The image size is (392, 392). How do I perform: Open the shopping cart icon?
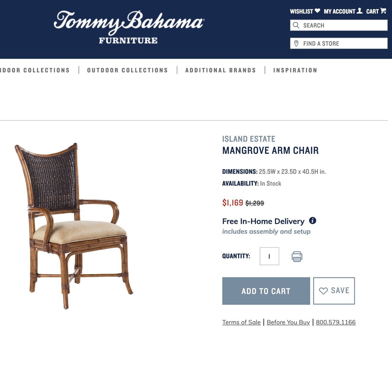pos(383,10)
